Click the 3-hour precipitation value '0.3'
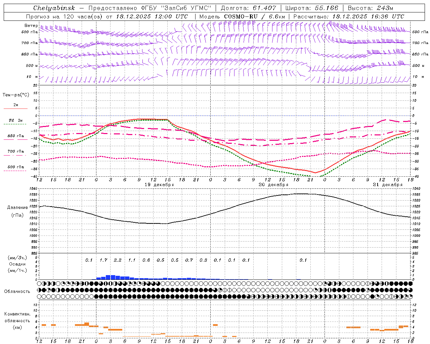430x344 pixels. click(x=203, y=260)
